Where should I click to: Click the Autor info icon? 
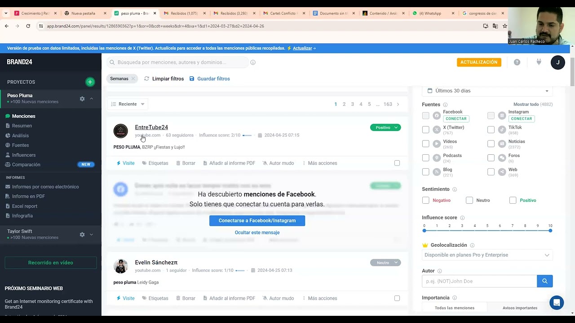coord(439,271)
